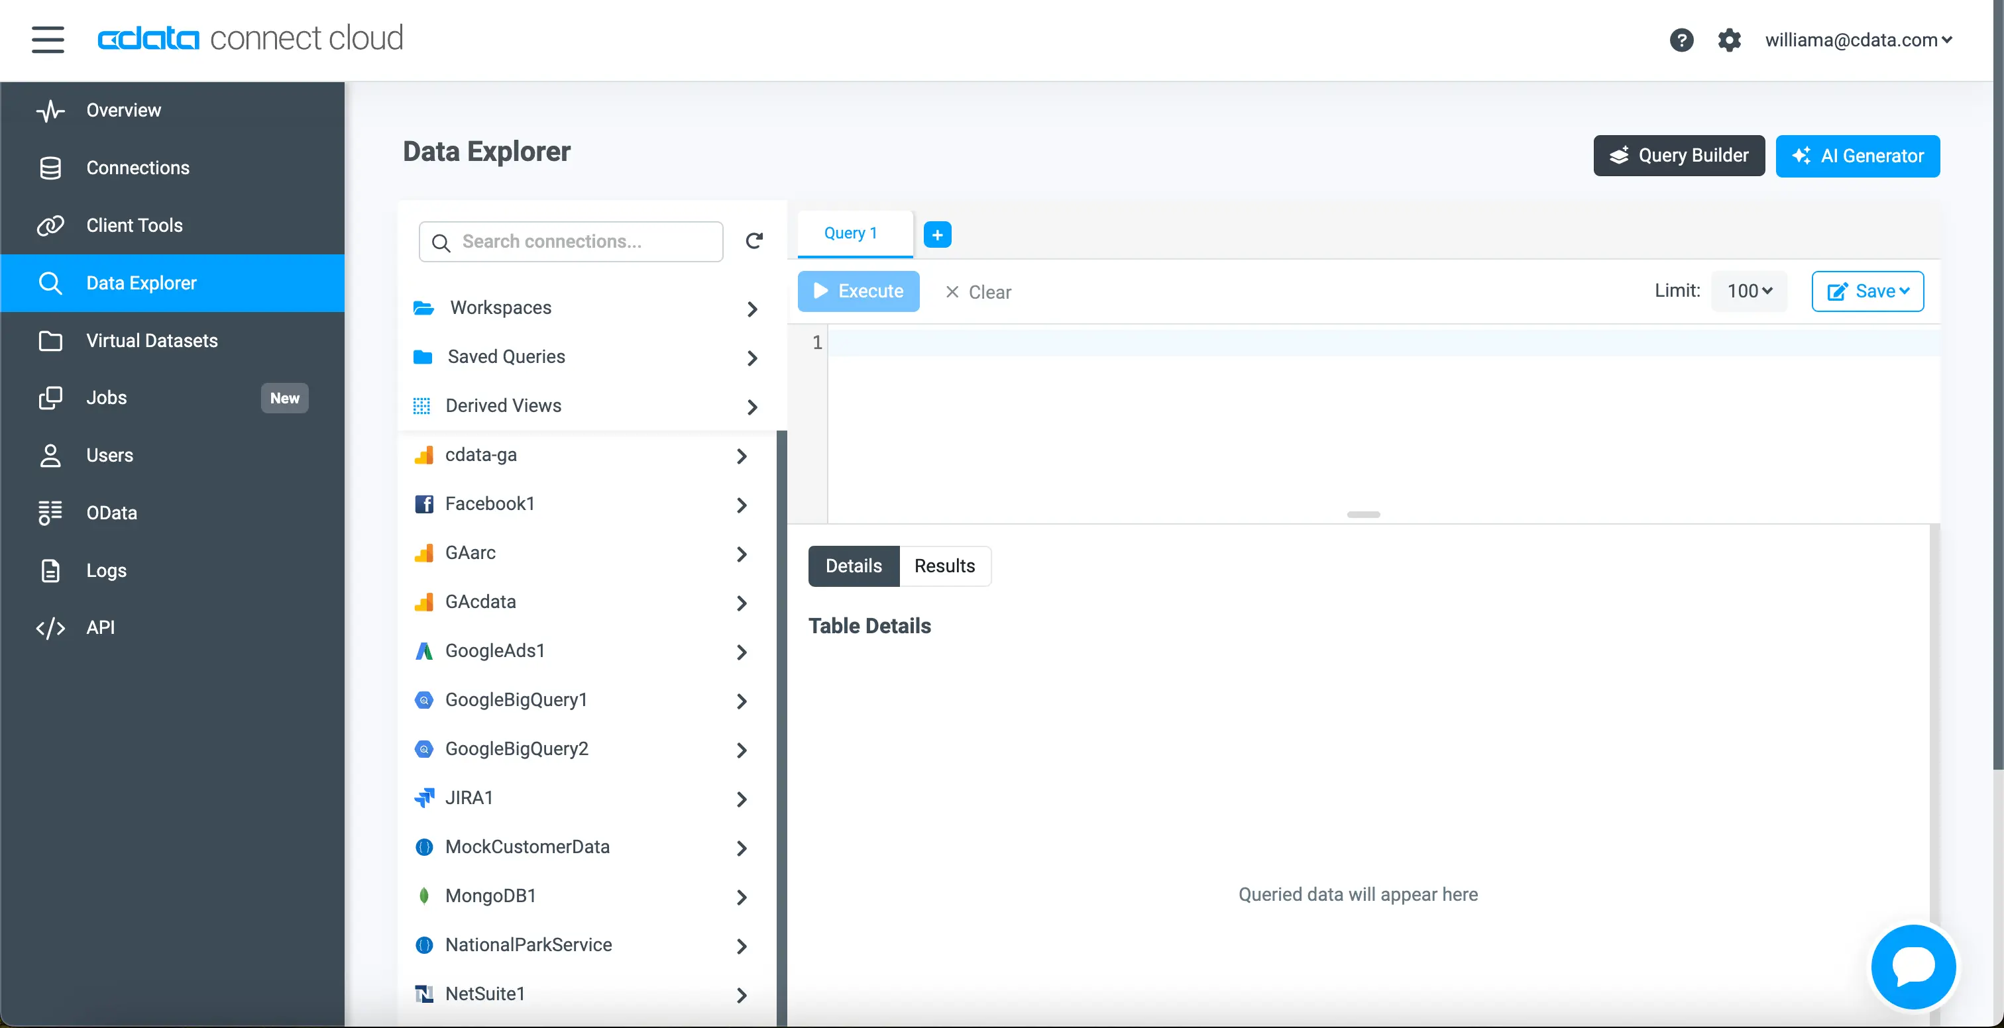Open the Query Builder
The width and height of the screenshot is (2004, 1028).
[x=1678, y=156]
